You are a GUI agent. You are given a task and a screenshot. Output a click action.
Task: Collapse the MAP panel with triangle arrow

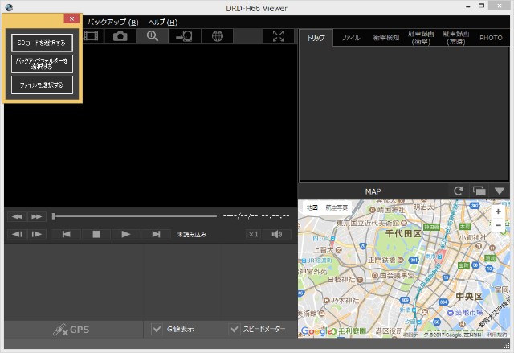pos(500,191)
